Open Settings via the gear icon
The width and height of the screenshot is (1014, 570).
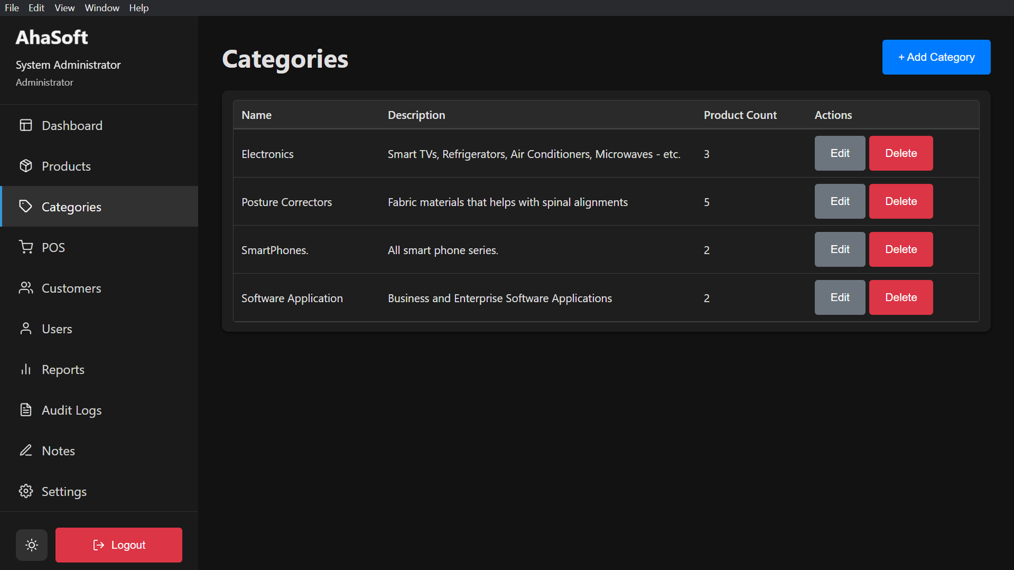(26, 491)
